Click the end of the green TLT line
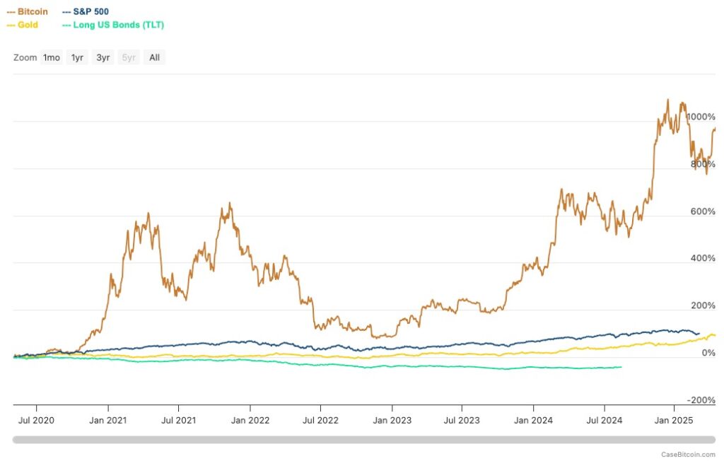The width and height of the screenshot is (724, 461). [621, 367]
